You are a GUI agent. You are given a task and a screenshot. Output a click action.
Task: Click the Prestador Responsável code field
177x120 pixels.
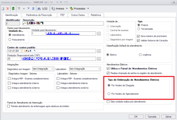coord(14,59)
